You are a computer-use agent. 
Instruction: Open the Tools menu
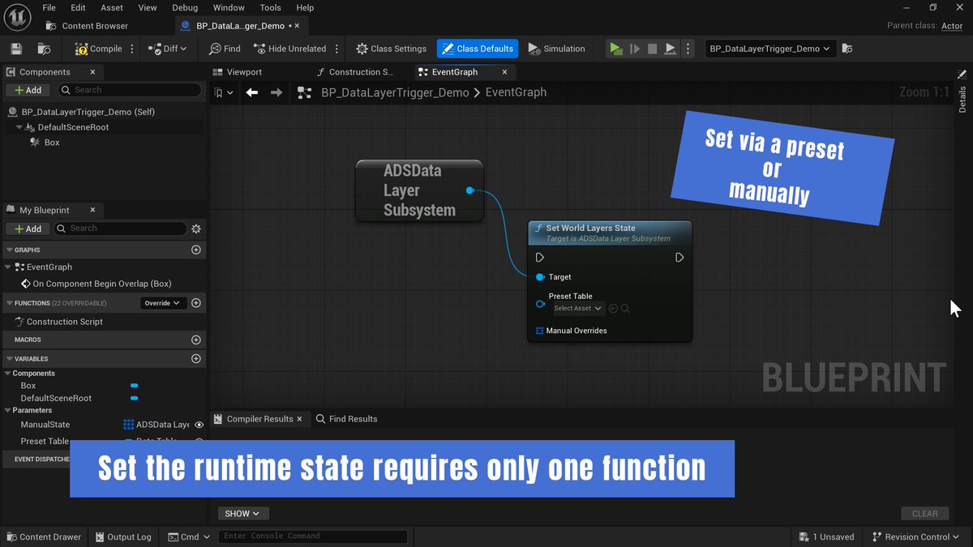pos(270,7)
